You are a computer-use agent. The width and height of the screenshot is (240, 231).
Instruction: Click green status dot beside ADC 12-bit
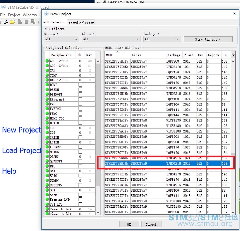pos(47,61)
